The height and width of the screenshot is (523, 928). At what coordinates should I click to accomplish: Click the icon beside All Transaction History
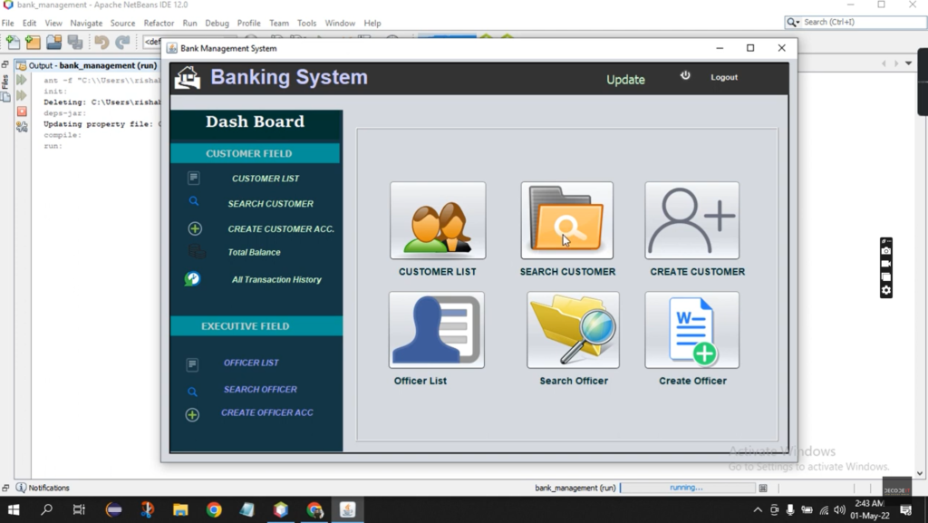pyautogui.click(x=192, y=278)
